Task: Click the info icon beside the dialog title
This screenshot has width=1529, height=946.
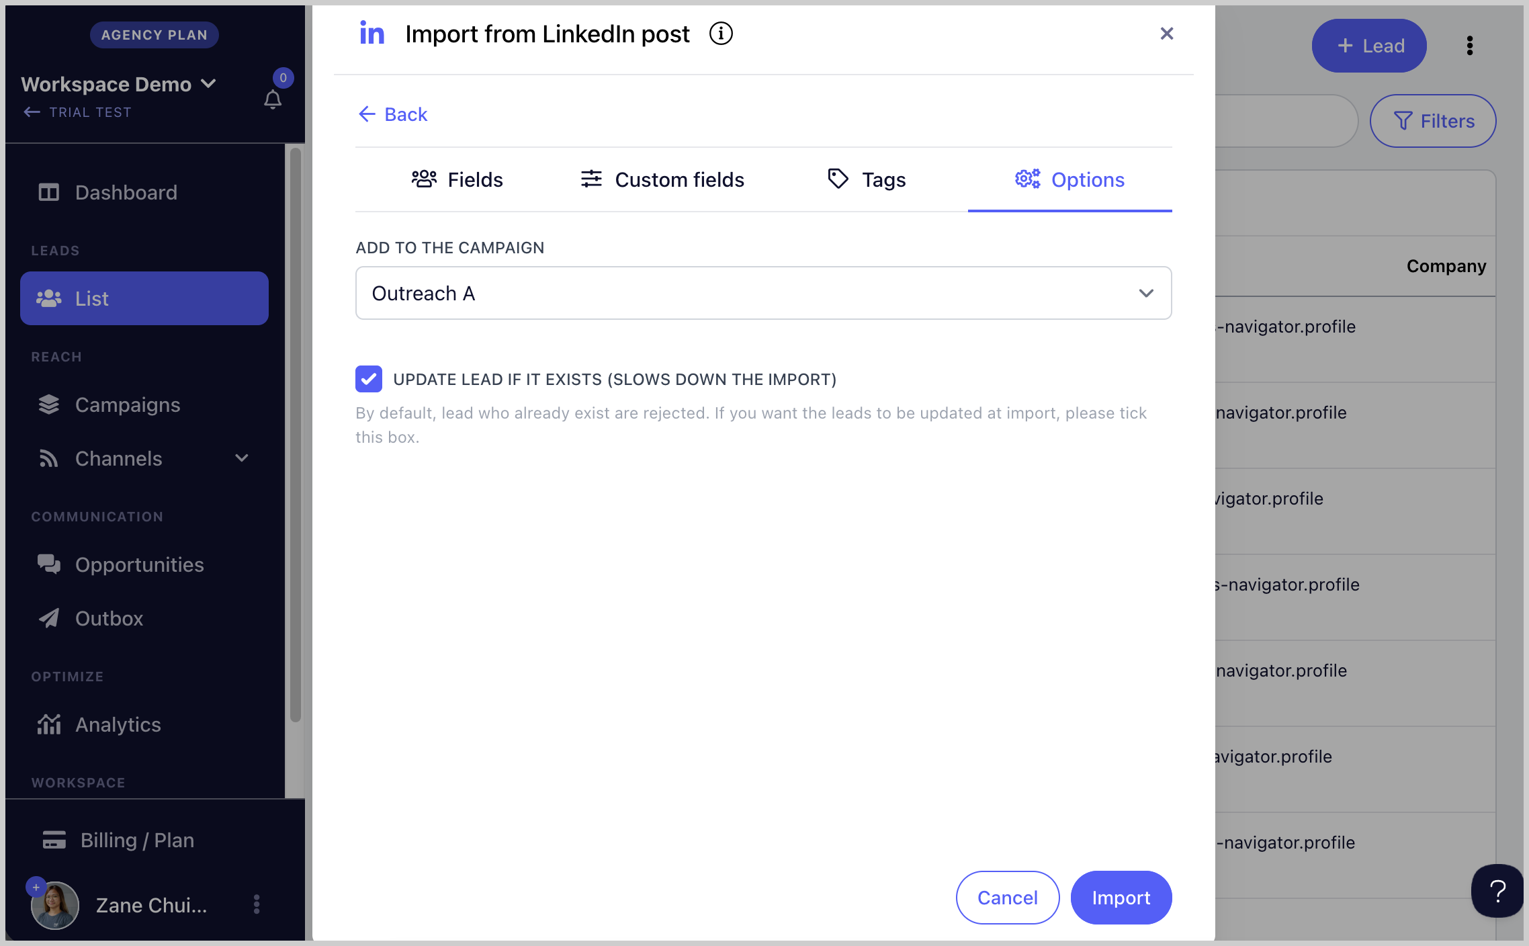Action: click(721, 34)
